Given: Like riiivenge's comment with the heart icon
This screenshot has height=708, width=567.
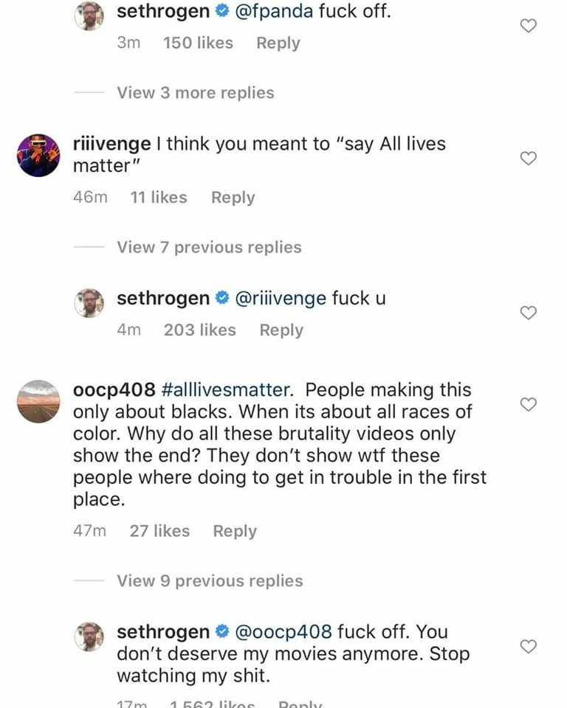Looking at the screenshot, I should [529, 157].
